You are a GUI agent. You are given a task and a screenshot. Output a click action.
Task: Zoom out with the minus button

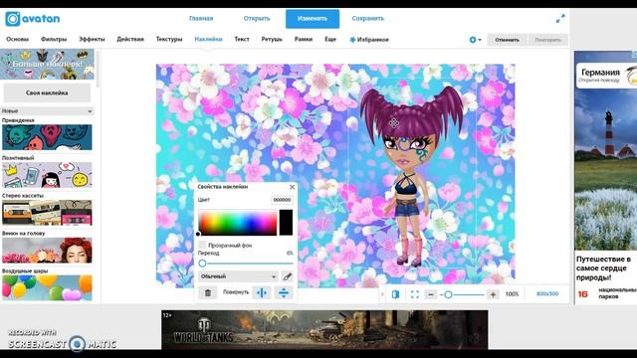point(431,294)
